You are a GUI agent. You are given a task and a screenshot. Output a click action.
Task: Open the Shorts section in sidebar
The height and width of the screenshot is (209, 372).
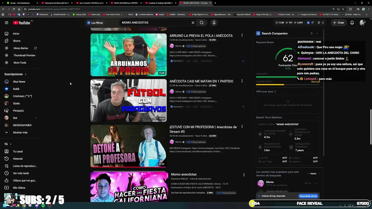[17, 41]
